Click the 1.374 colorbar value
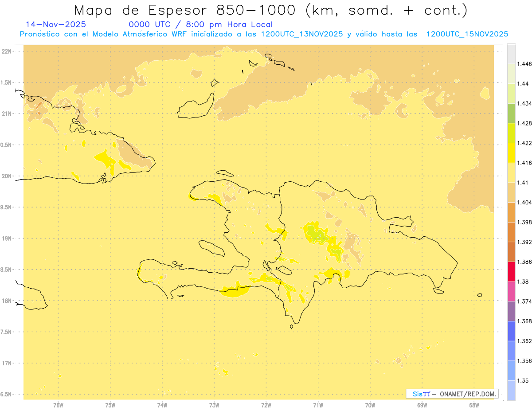This screenshot has height=411, width=532. coord(524,301)
